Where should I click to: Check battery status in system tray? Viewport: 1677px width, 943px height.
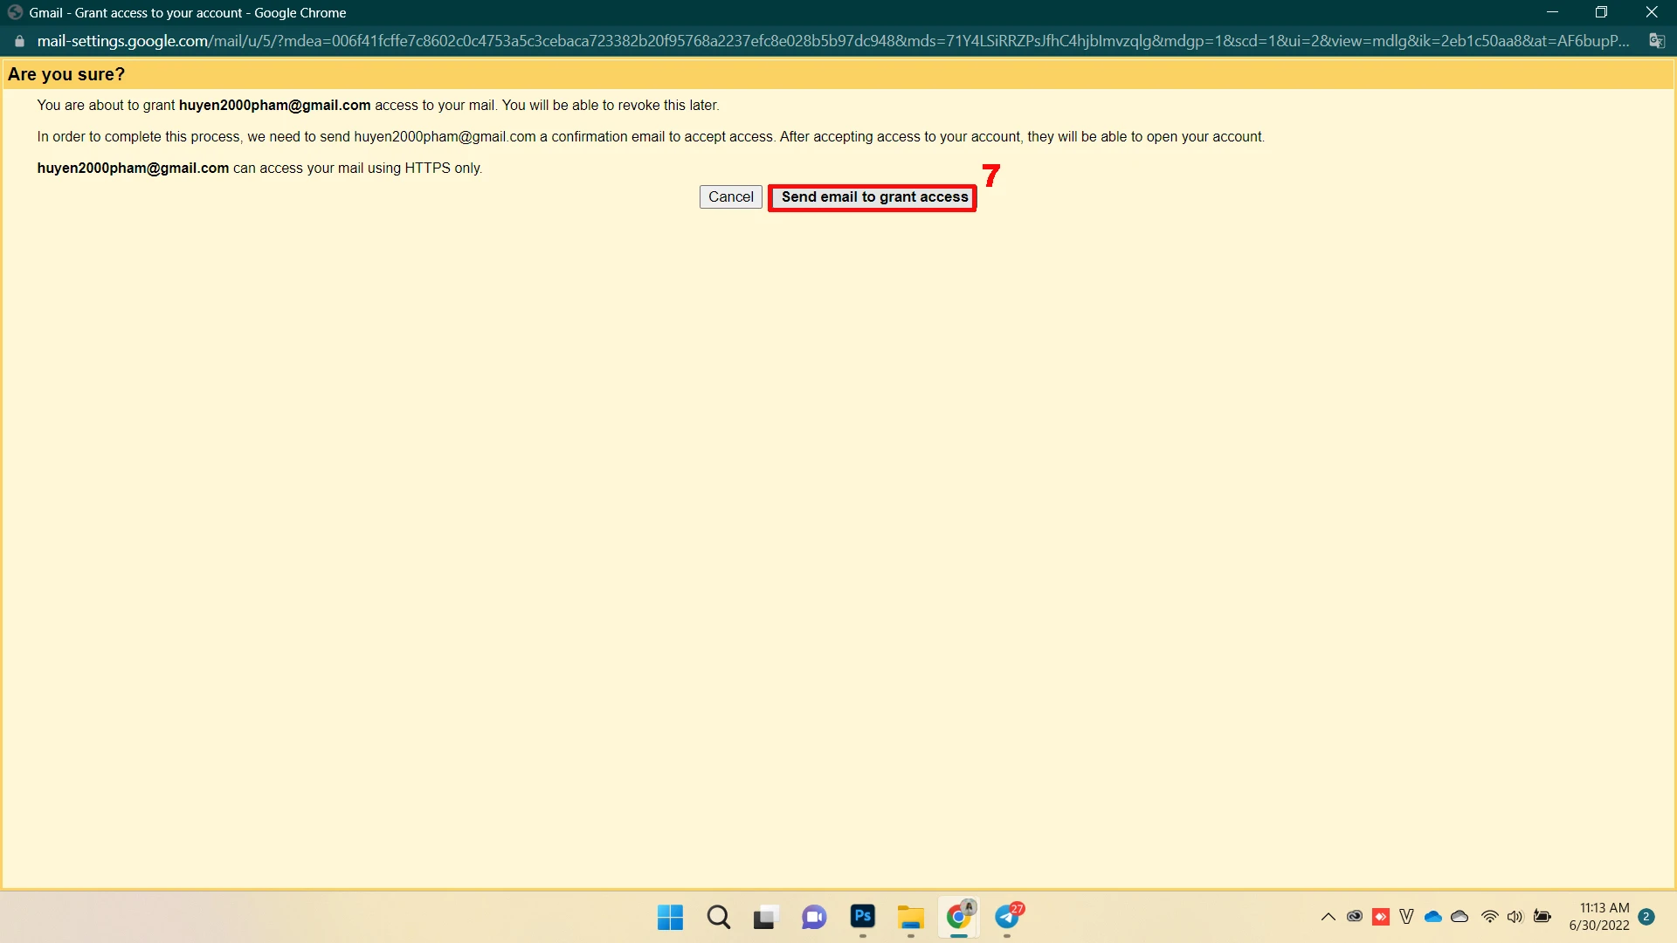(x=1542, y=917)
